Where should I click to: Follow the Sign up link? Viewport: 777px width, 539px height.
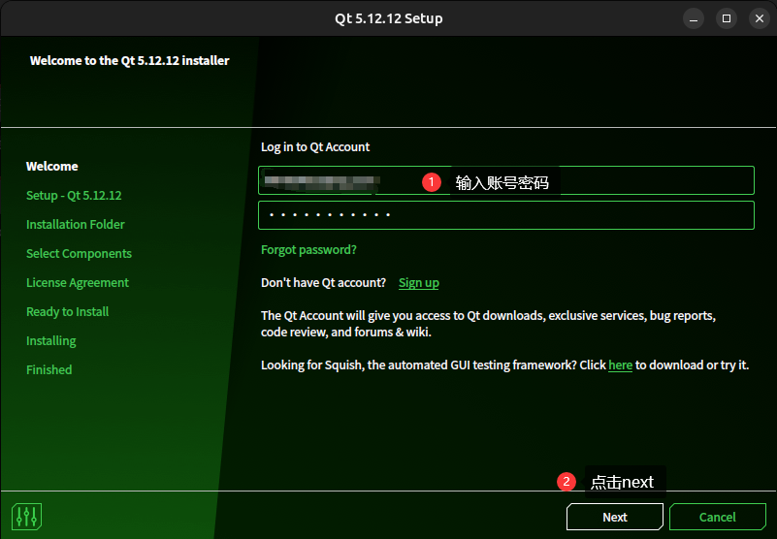[x=419, y=283]
